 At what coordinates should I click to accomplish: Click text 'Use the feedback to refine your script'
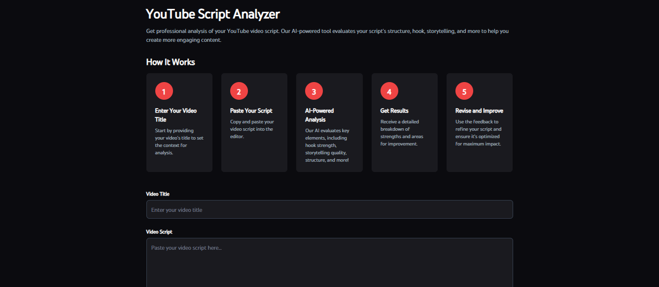pyautogui.click(x=478, y=133)
